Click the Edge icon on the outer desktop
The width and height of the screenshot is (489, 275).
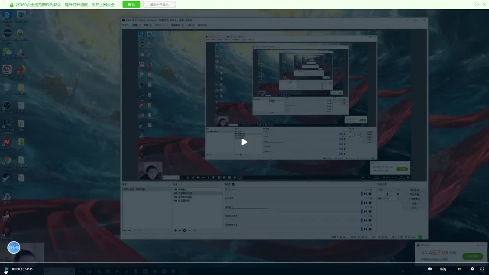coord(7,15)
